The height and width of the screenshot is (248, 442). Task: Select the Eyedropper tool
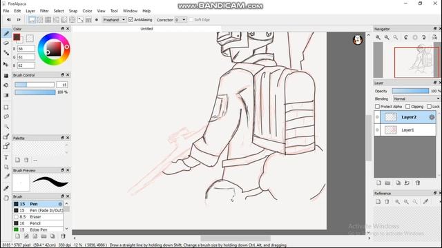pyautogui.click(x=6, y=188)
